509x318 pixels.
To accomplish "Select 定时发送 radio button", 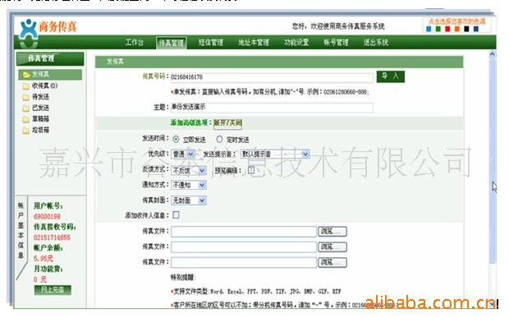I will click(219, 140).
